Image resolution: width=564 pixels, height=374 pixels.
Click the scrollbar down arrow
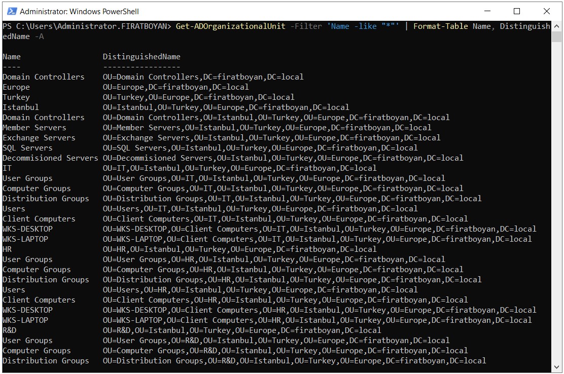[556, 367]
